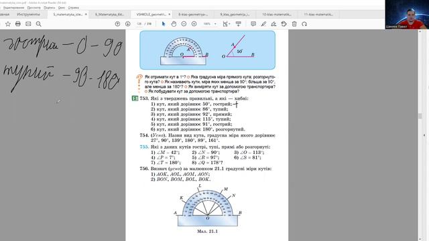The width and height of the screenshot is (429, 241).
Task: Click exercise number 754 in the page
Action: (x=144, y=135)
